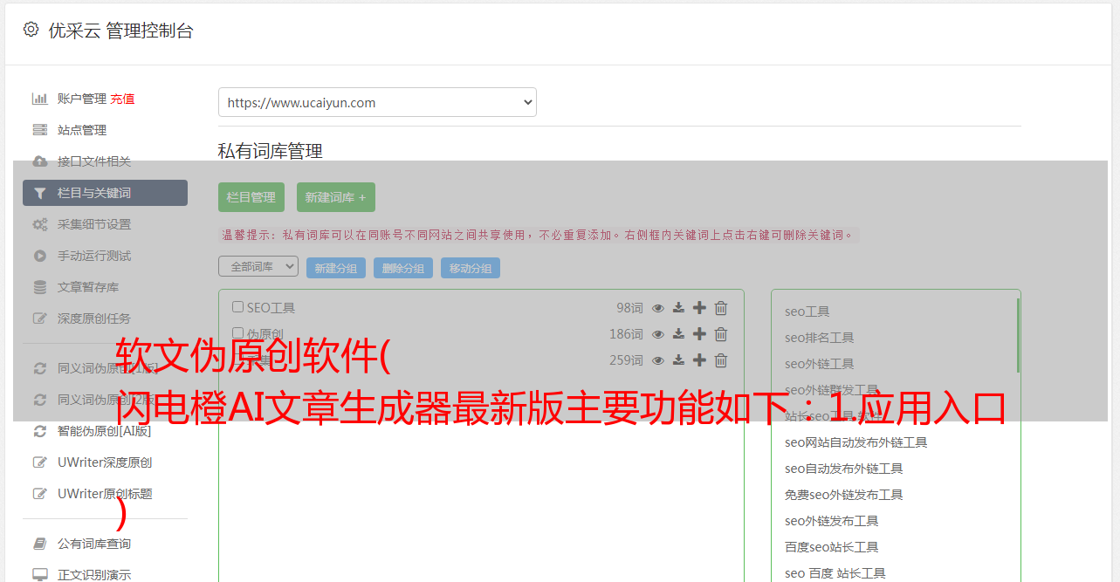Viewport: 1120px width, 582px height.
Task: Click the 新建分组 button
Action: coord(336,268)
